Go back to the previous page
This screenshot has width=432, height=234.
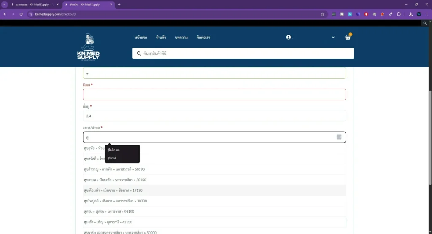pyautogui.click(x=5, y=14)
